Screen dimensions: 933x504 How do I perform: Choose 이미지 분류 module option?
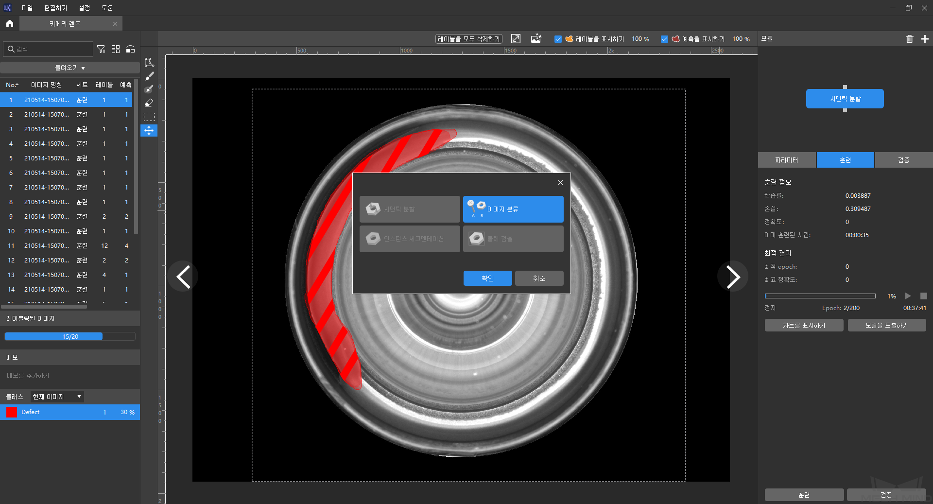pos(513,209)
